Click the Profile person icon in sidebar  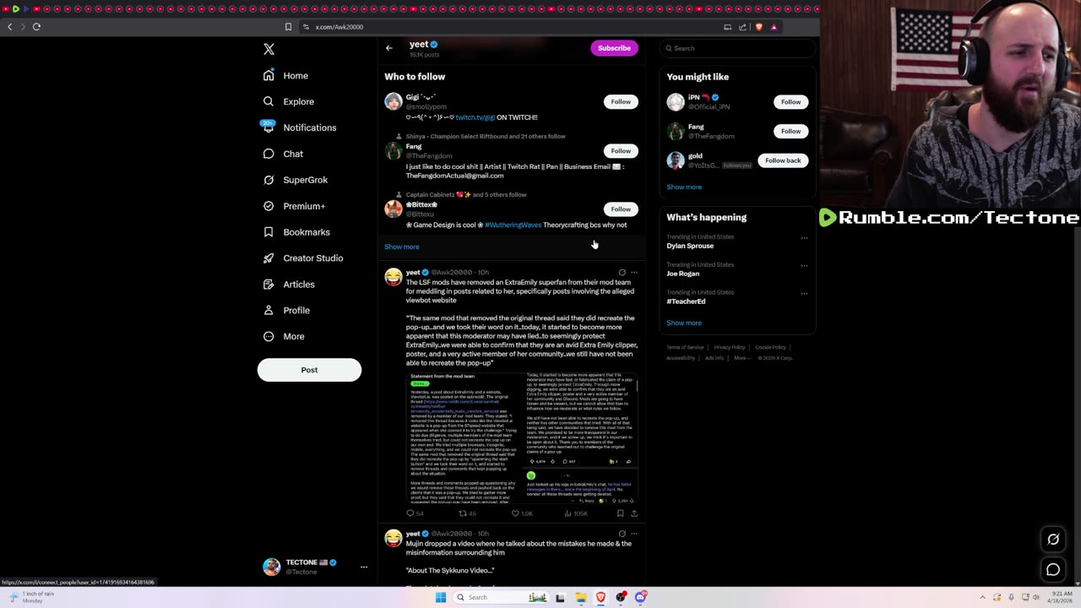click(269, 310)
